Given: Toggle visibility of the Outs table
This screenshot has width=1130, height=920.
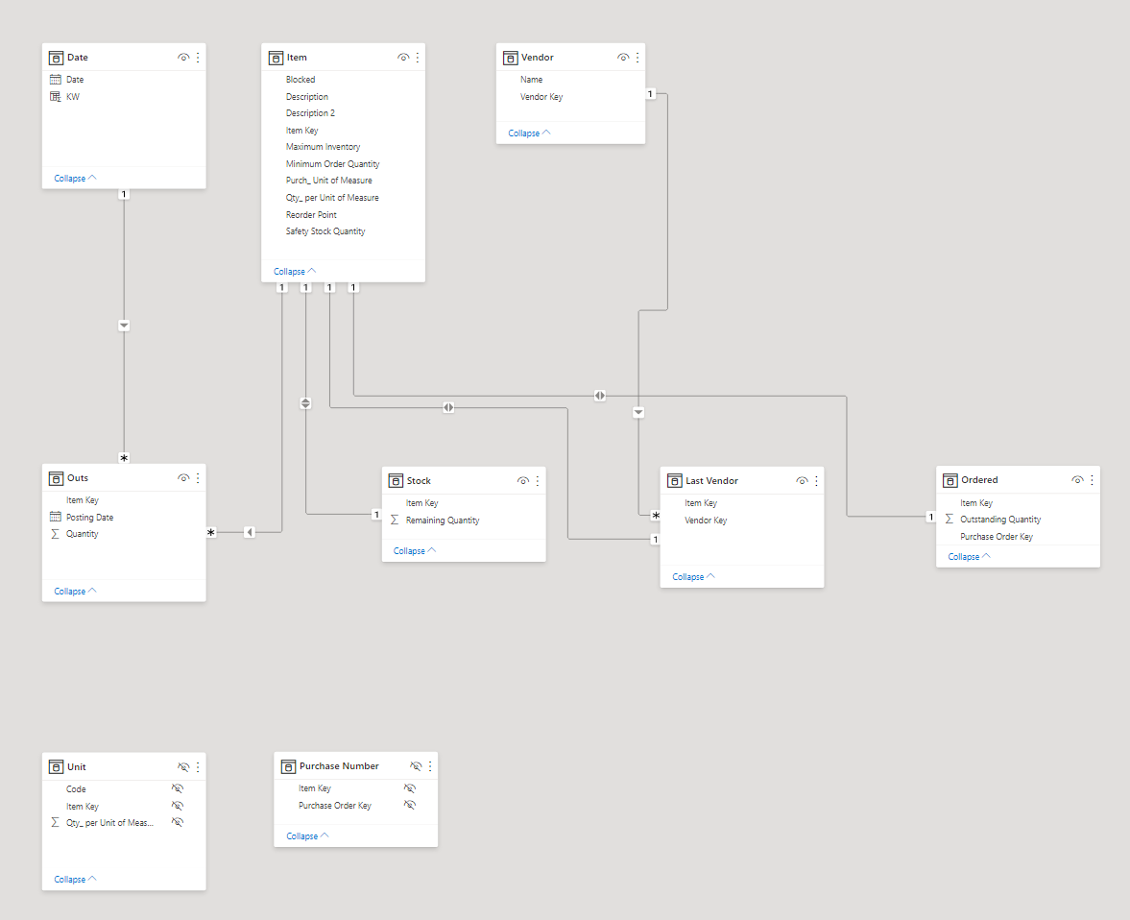Looking at the screenshot, I should (183, 478).
